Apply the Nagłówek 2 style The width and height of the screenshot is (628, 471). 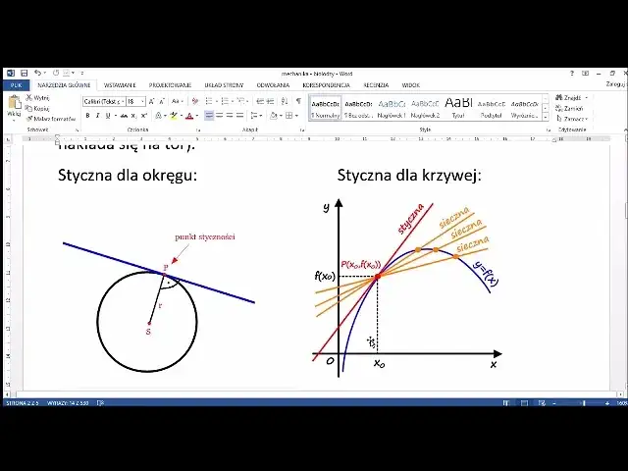pyautogui.click(x=425, y=109)
